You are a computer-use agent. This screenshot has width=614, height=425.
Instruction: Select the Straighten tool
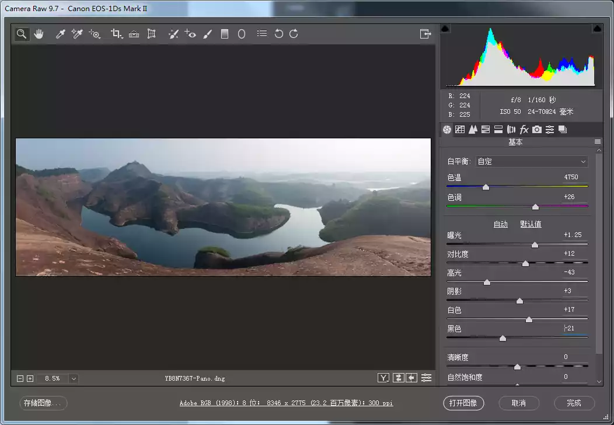134,34
